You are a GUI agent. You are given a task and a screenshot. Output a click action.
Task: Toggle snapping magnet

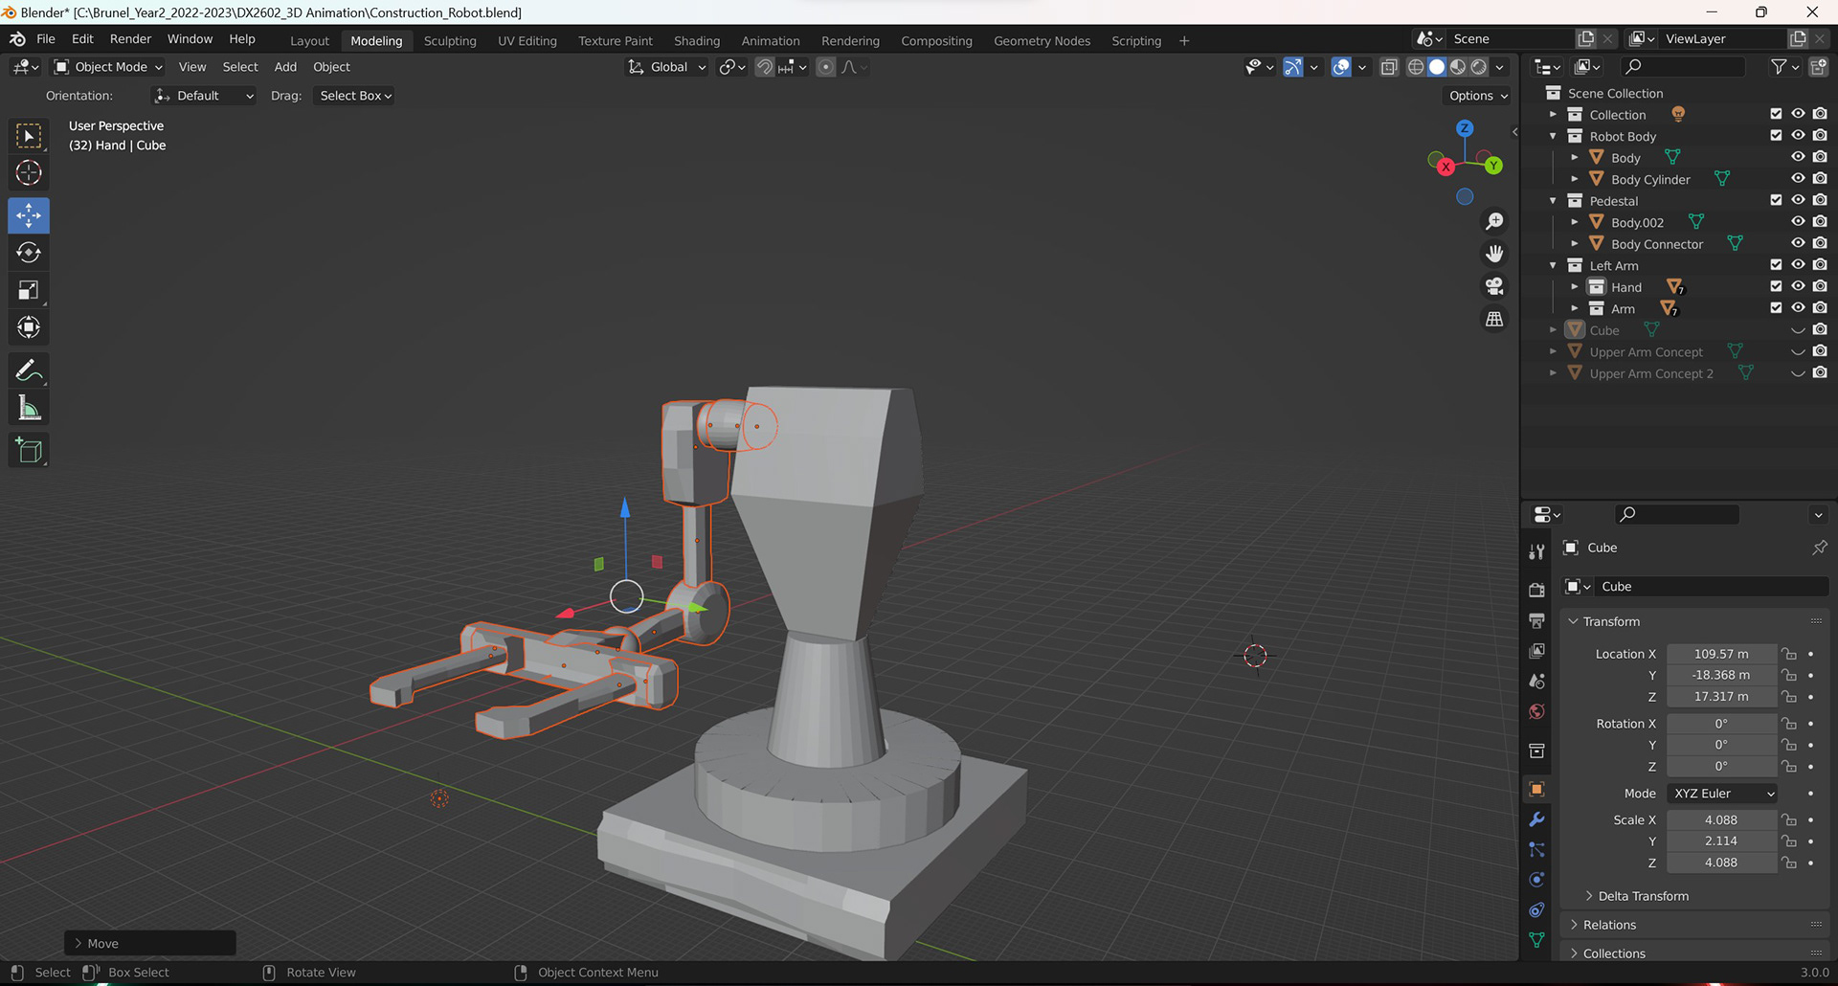[764, 67]
